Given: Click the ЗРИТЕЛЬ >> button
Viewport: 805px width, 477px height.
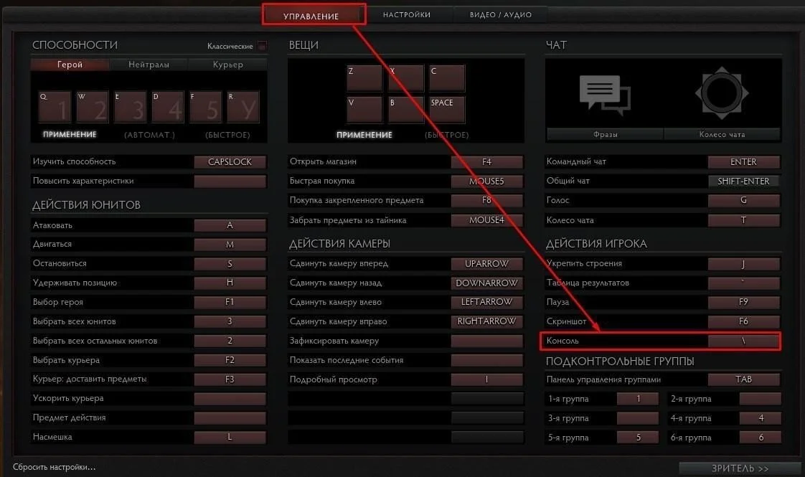Looking at the screenshot, I should point(740,468).
